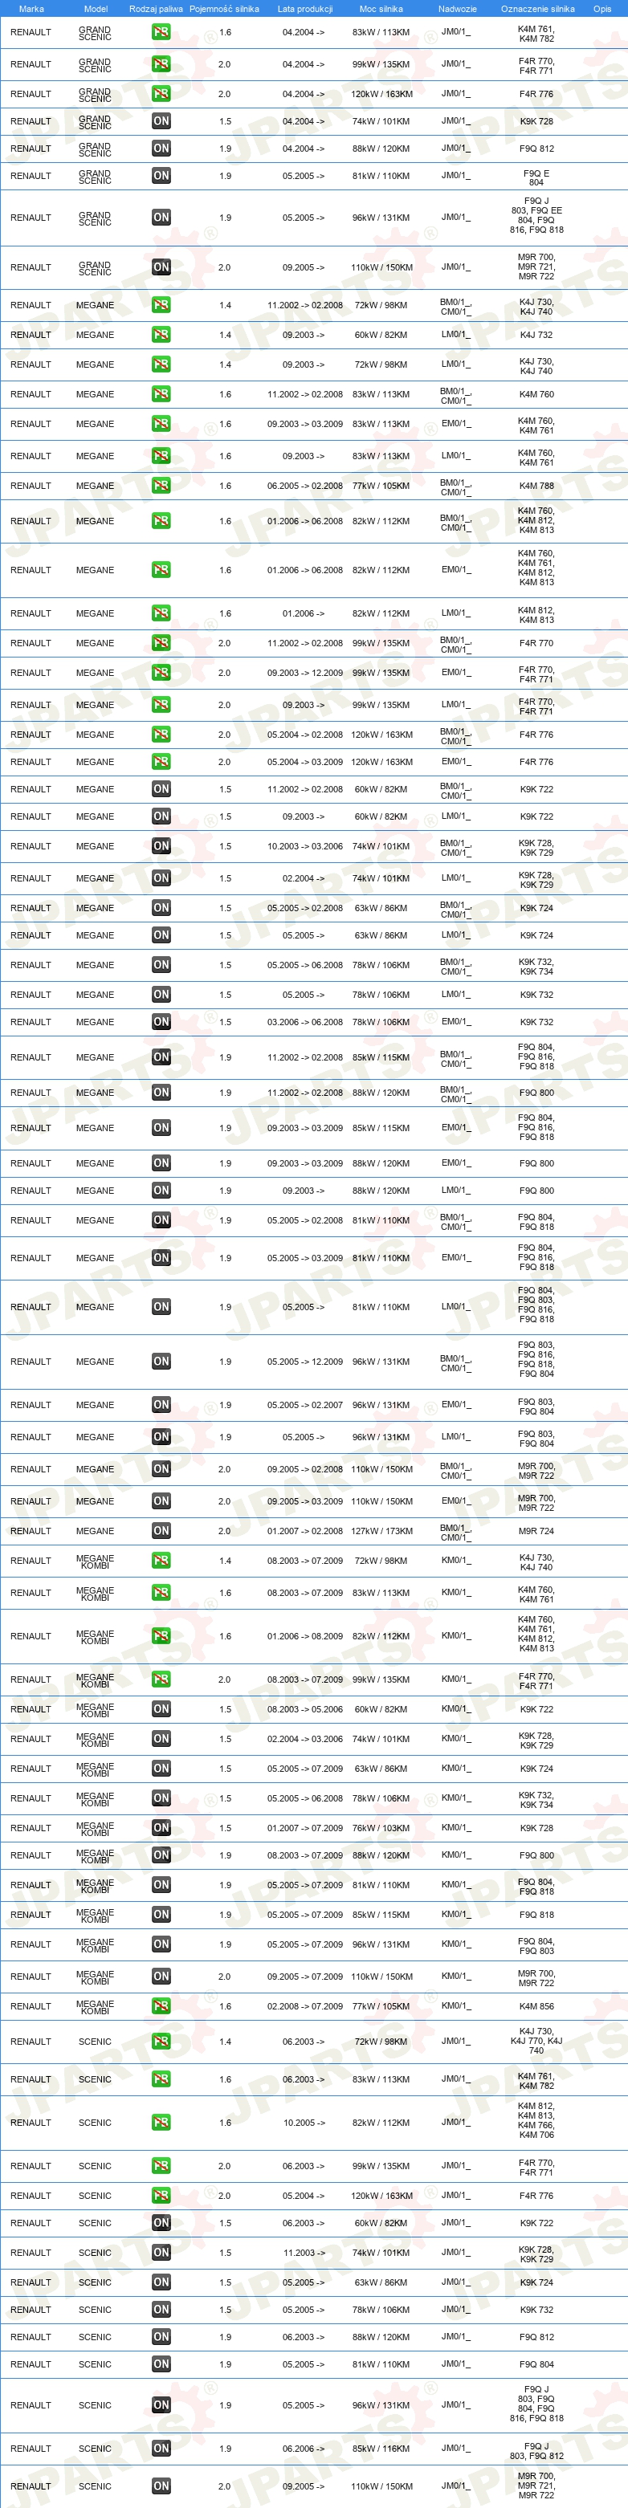Click petrol icon in Megane Kombi K4M 856 row

click(161, 2005)
